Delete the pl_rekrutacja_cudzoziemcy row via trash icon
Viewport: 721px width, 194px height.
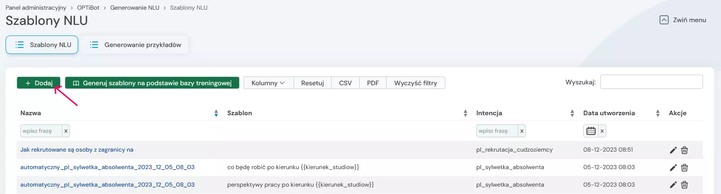685,150
